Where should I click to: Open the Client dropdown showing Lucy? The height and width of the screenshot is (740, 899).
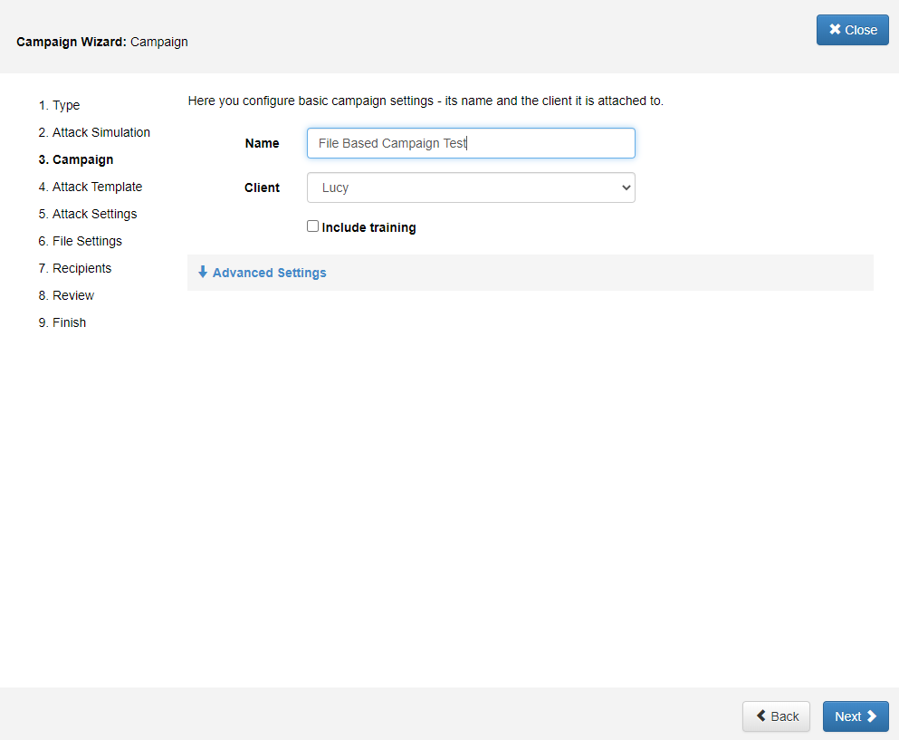(x=471, y=187)
